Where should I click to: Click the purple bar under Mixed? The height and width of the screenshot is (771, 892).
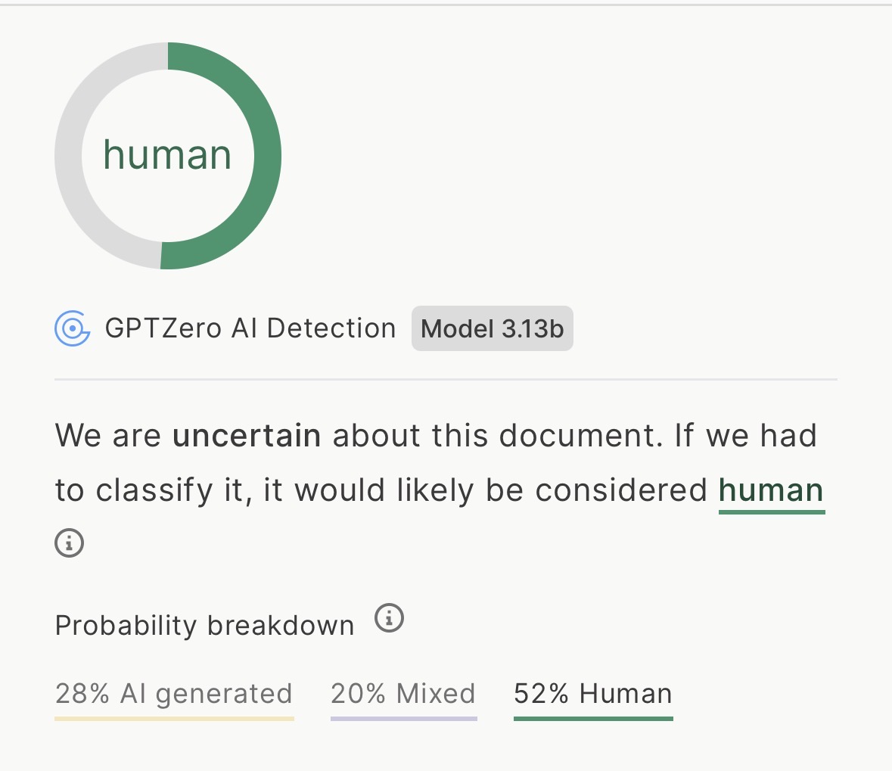coord(403,718)
